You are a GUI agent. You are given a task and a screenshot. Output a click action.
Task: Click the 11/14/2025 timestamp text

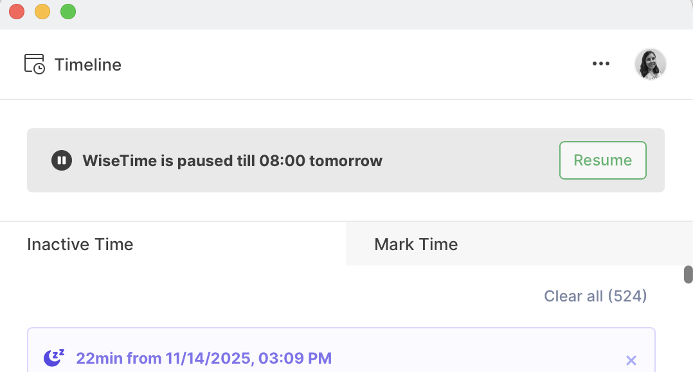click(x=204, y=358)
